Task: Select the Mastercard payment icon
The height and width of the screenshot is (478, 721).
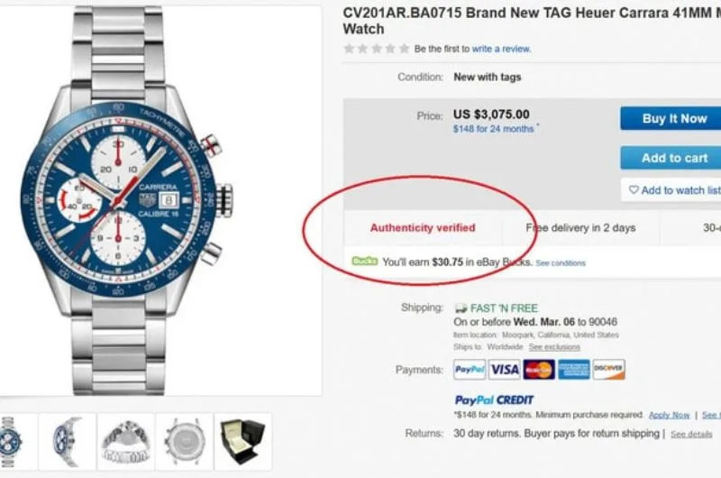Action: [x=539, y=370]
